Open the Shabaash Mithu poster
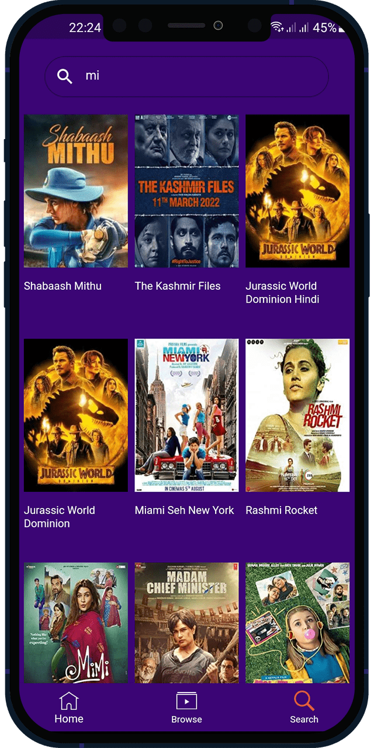The image size is (374, 748). [x=76, y=191]
